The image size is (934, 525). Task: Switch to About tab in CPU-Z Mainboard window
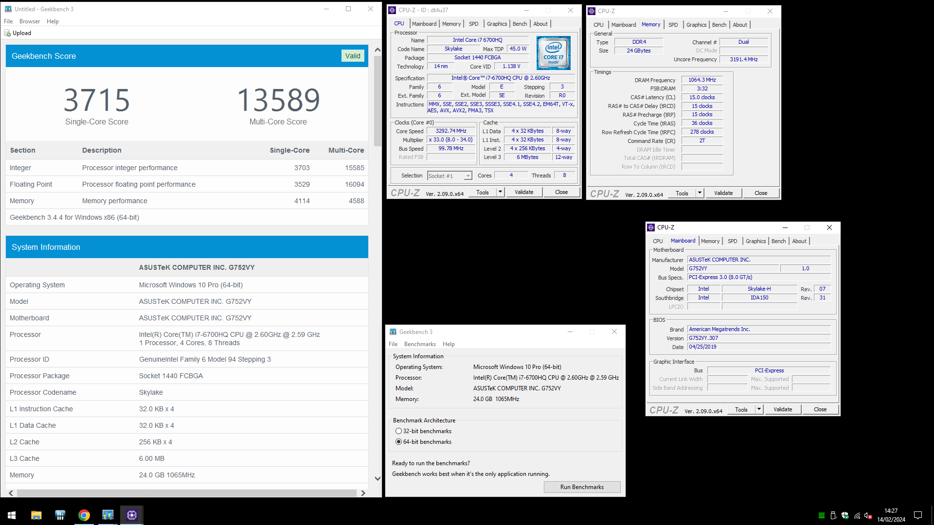point(799,241)
